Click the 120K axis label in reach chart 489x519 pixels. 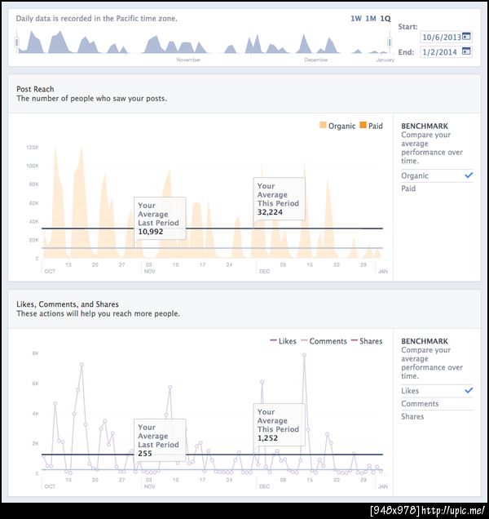(33, 147)
